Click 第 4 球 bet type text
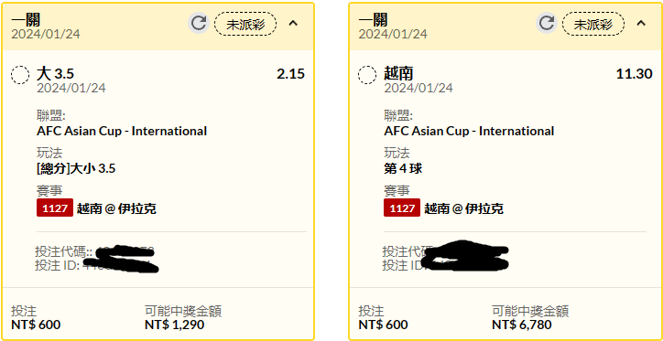 point(403,169)
